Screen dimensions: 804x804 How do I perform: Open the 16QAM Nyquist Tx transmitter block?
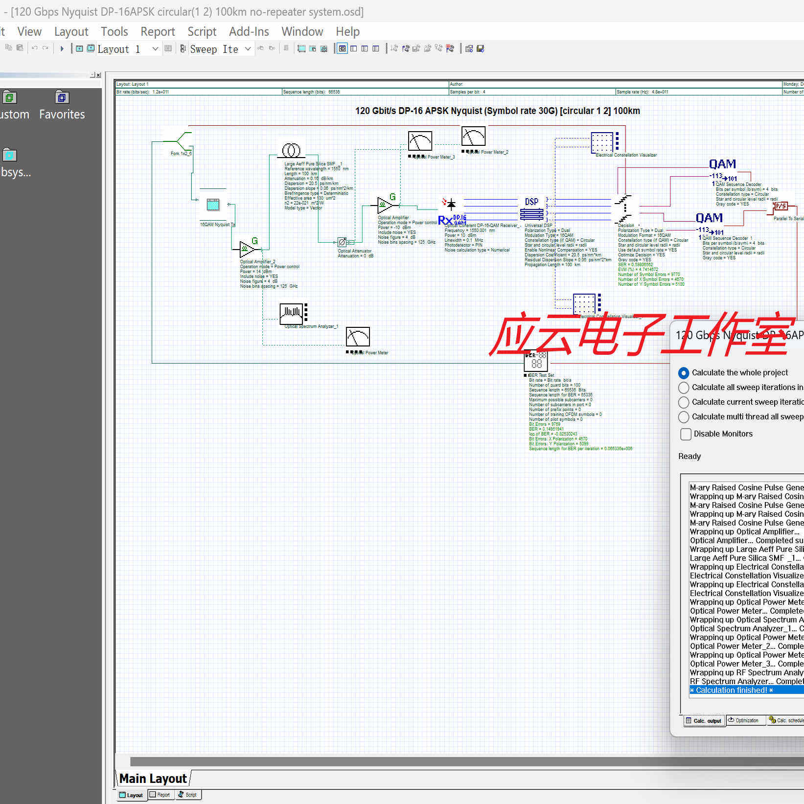[214, 206]
